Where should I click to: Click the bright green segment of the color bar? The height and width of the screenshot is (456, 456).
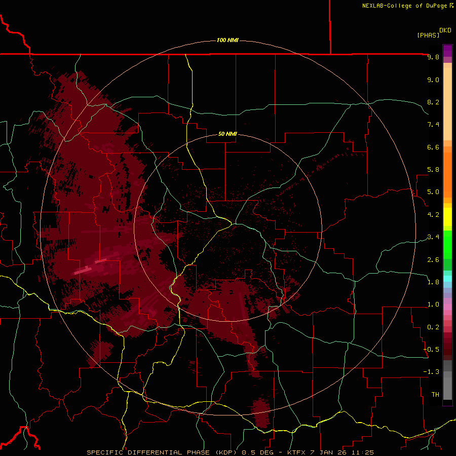447,244
